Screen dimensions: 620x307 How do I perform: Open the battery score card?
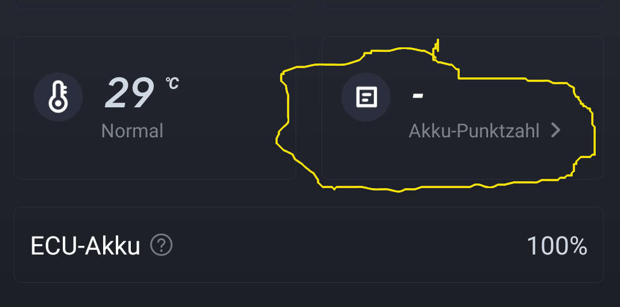(x=461, y=162)
